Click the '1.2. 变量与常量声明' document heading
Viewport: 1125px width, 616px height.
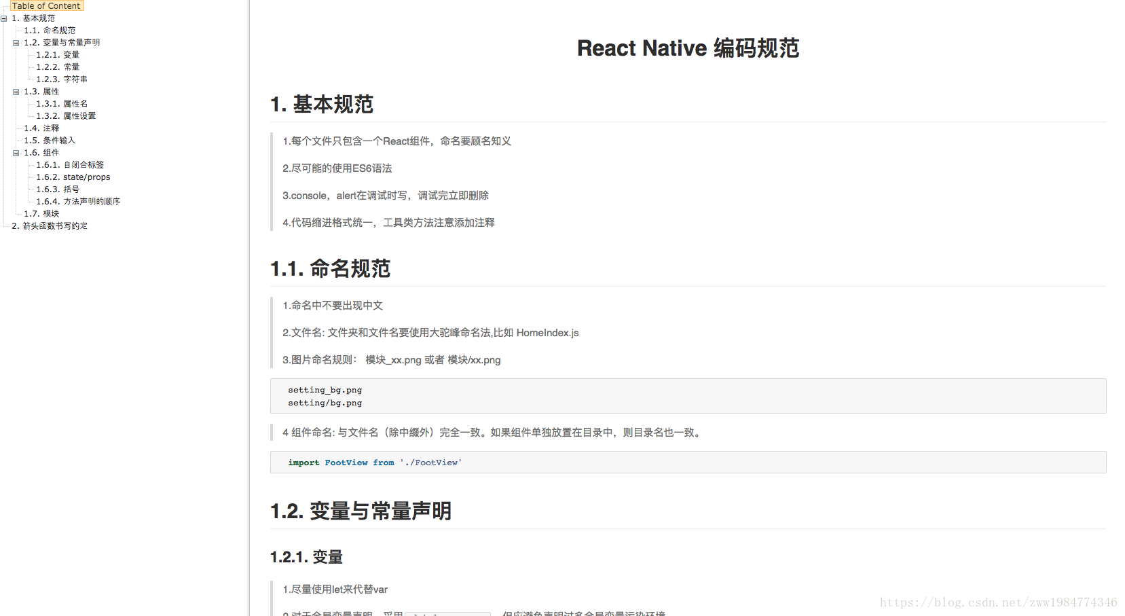(x=361, y=511)
